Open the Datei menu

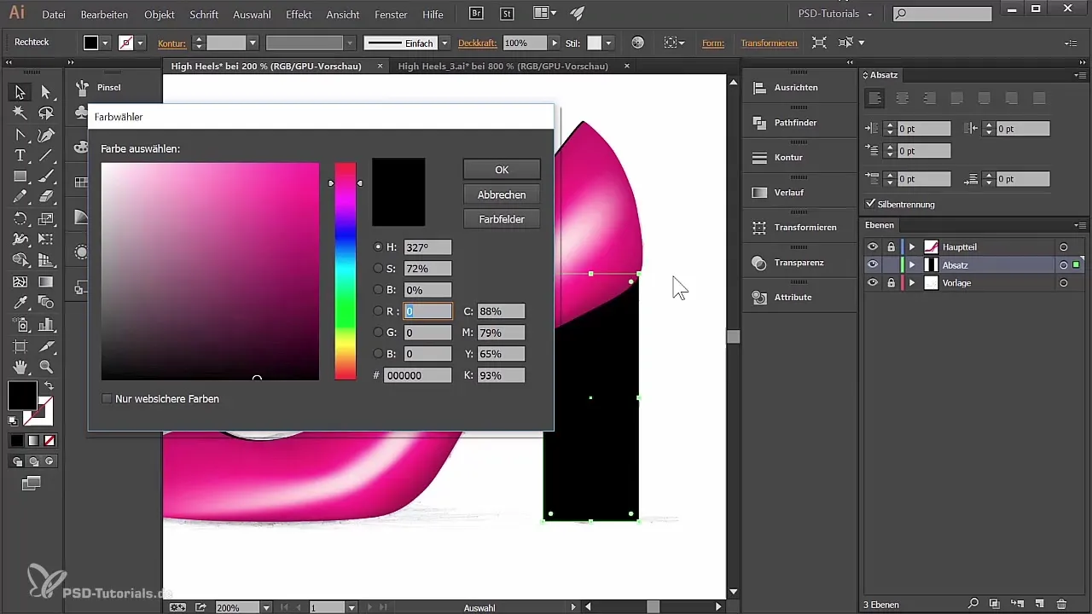54,14
